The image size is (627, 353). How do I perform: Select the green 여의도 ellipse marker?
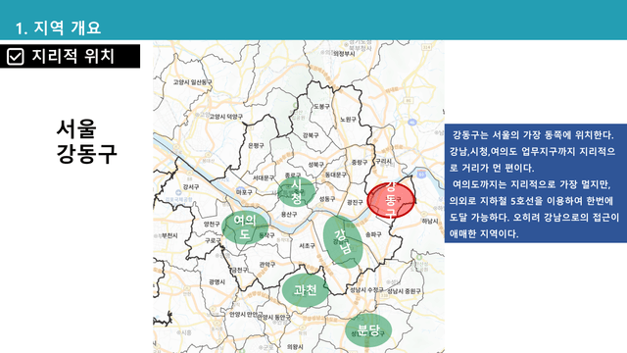[245, 227]
